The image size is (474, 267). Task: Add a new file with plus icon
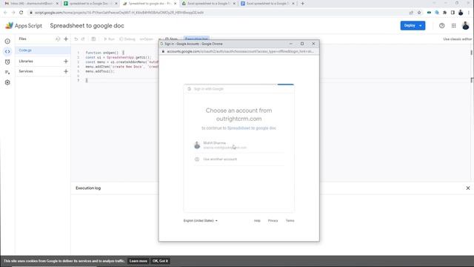pos(66,39)
